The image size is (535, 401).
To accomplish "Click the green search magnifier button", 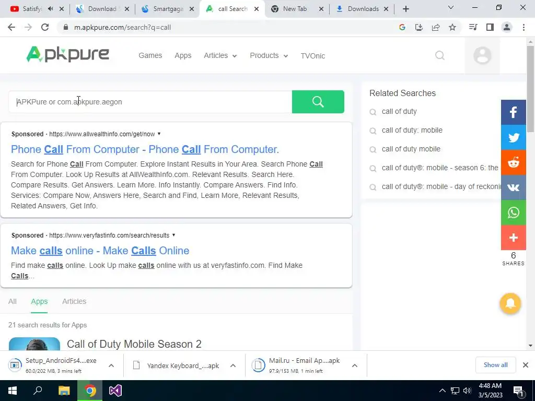I will click(x=318, y=102).
